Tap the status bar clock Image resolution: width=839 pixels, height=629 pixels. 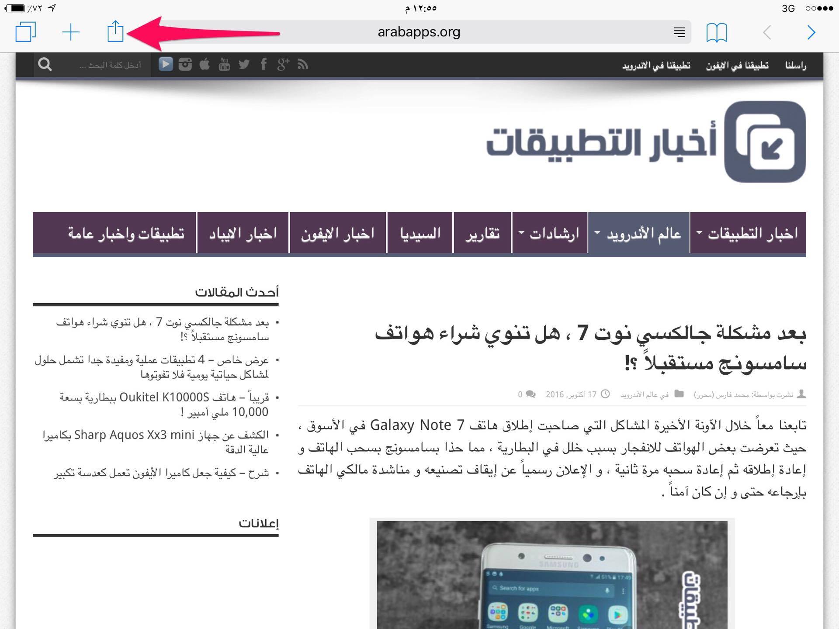click(x=420, y=8)
